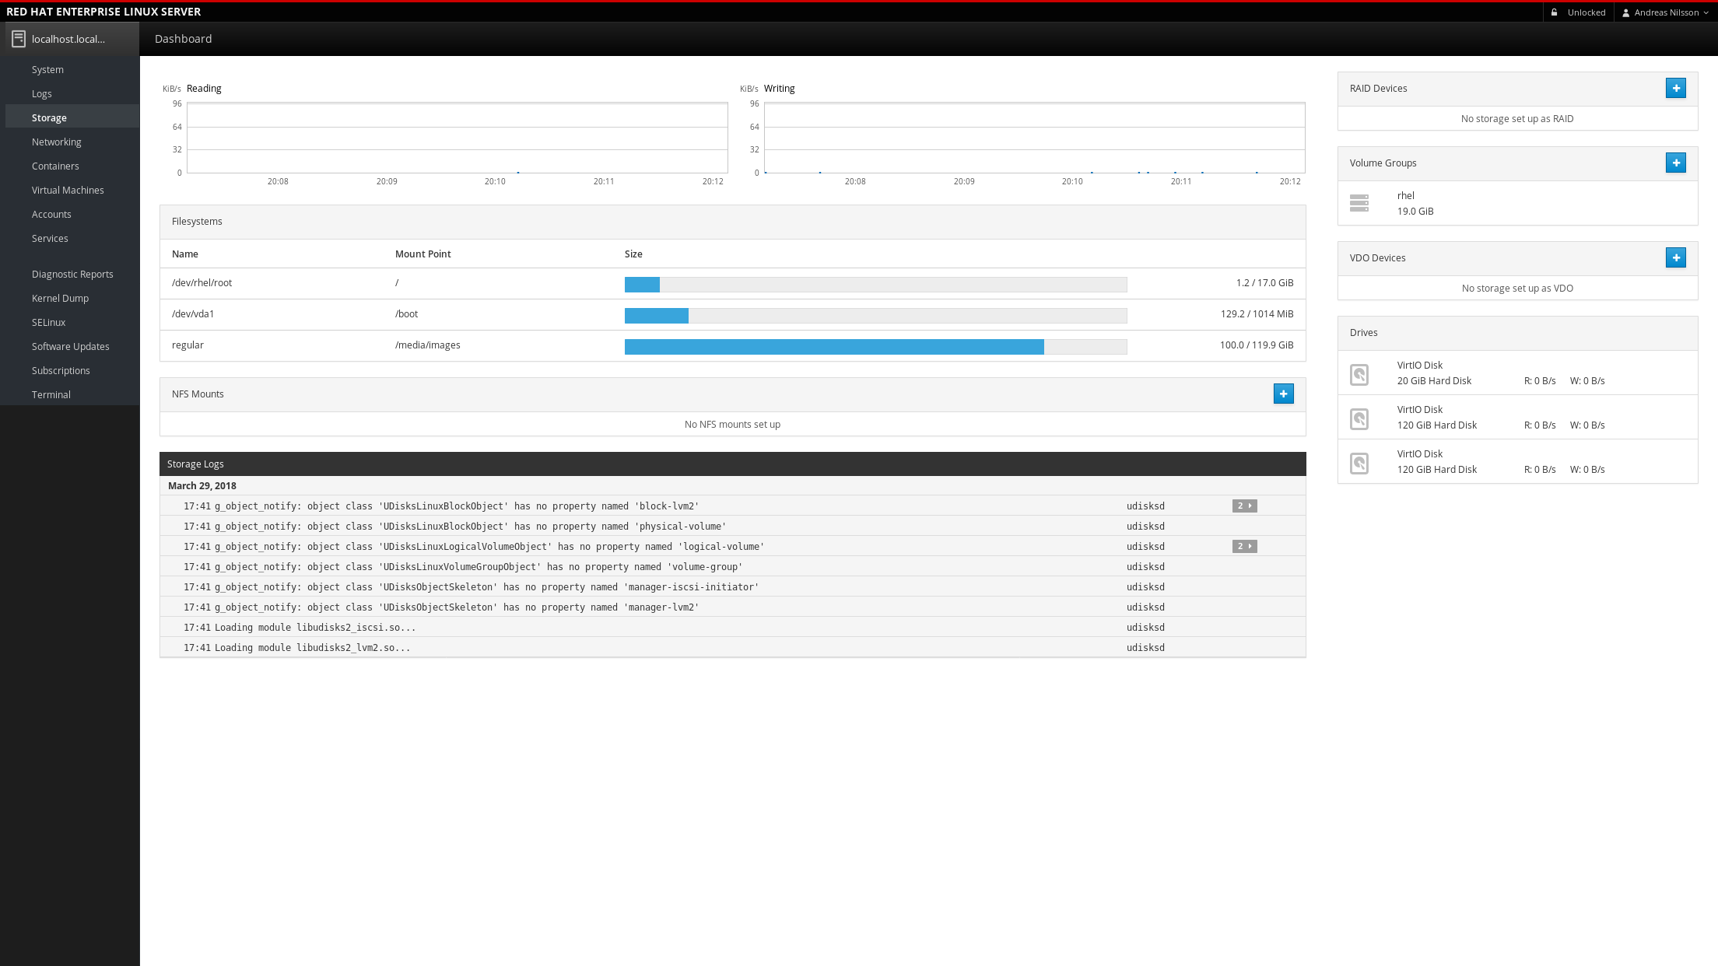
Task: Click the rhel volume group icon
Action: click(x=1359, y=204)
